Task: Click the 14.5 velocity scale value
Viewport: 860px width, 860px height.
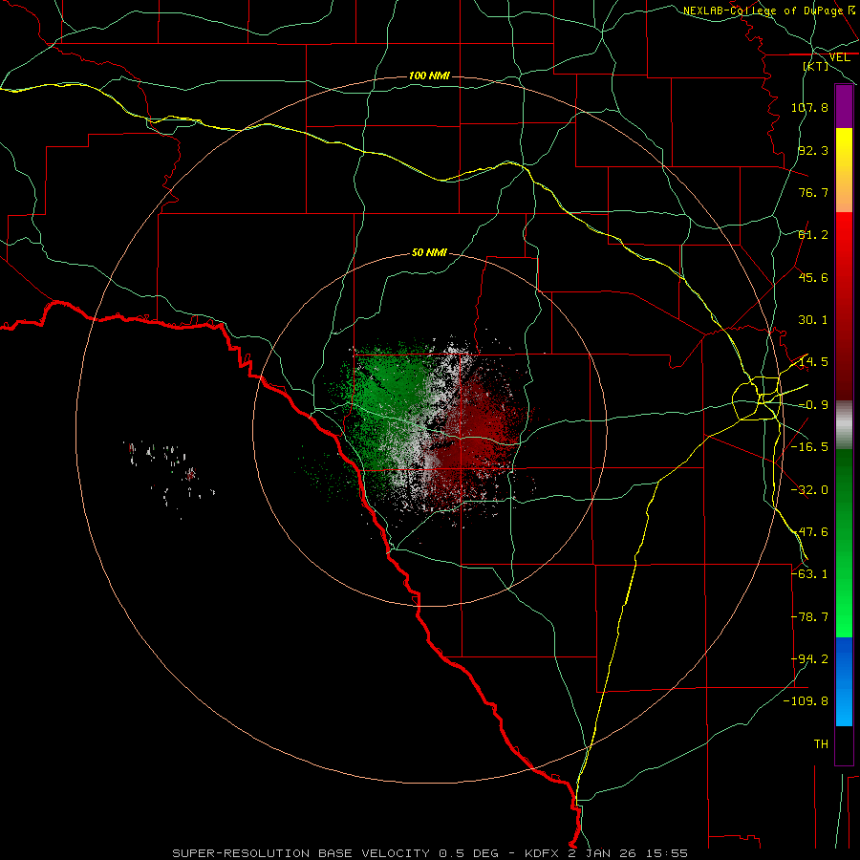Action: point(813,362)
